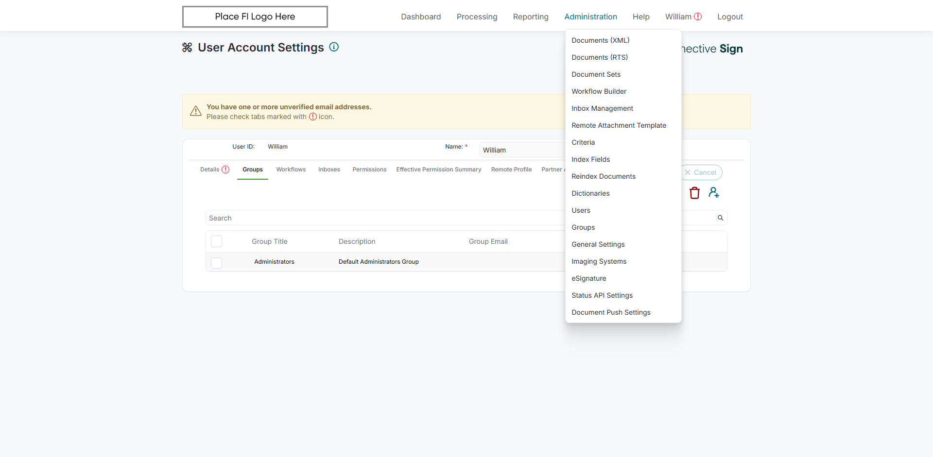
Task: Click the red delete trash icon
Action: (694, 193)
